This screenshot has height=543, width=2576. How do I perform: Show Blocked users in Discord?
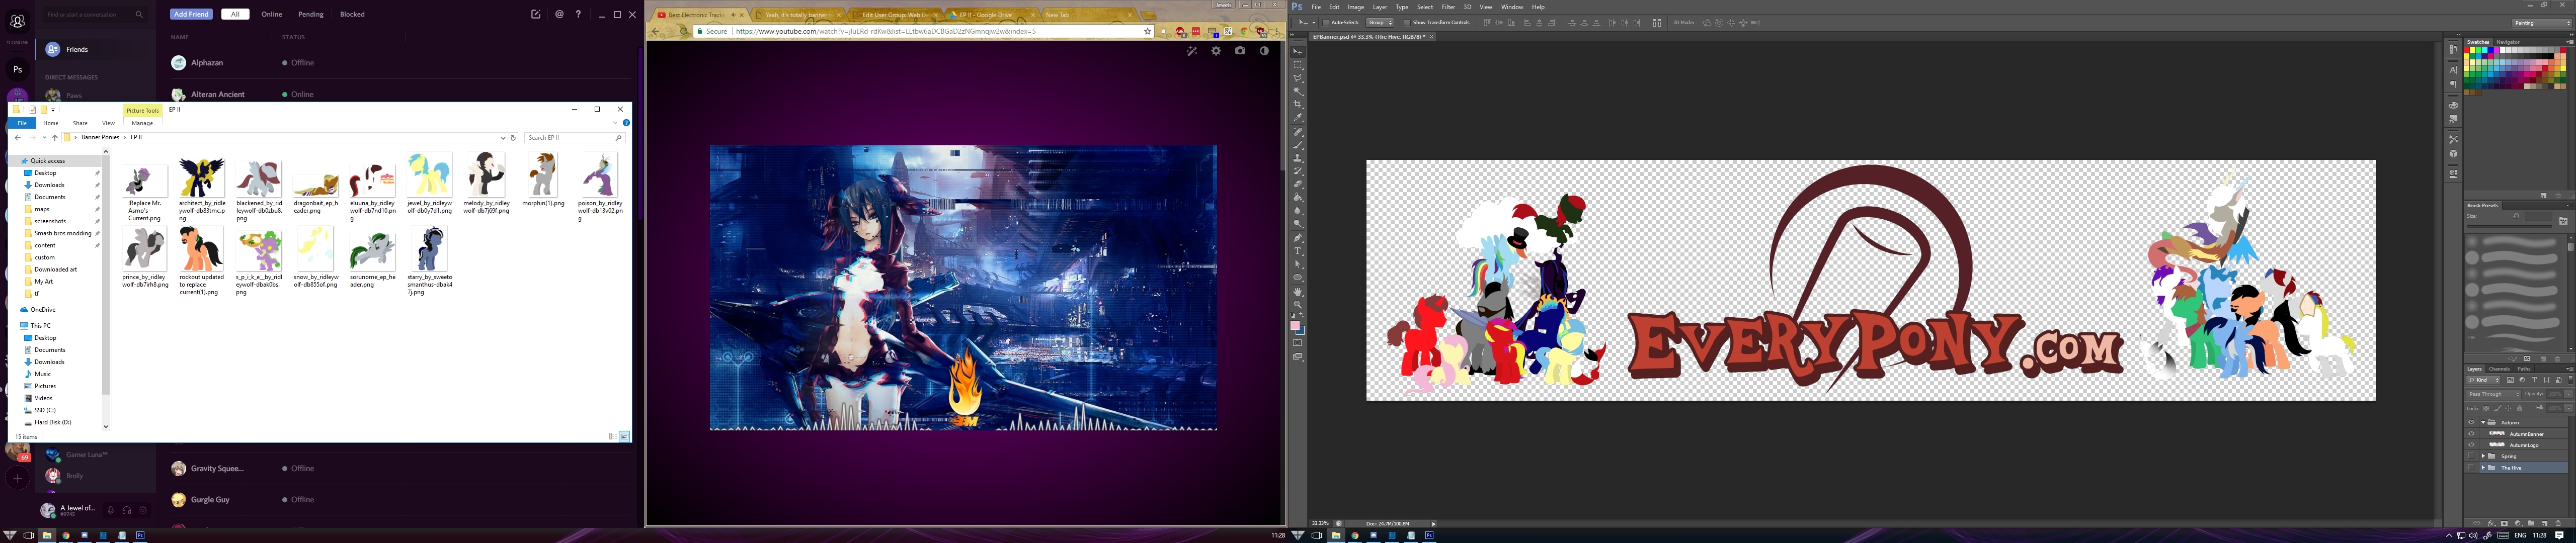point(352,14)
